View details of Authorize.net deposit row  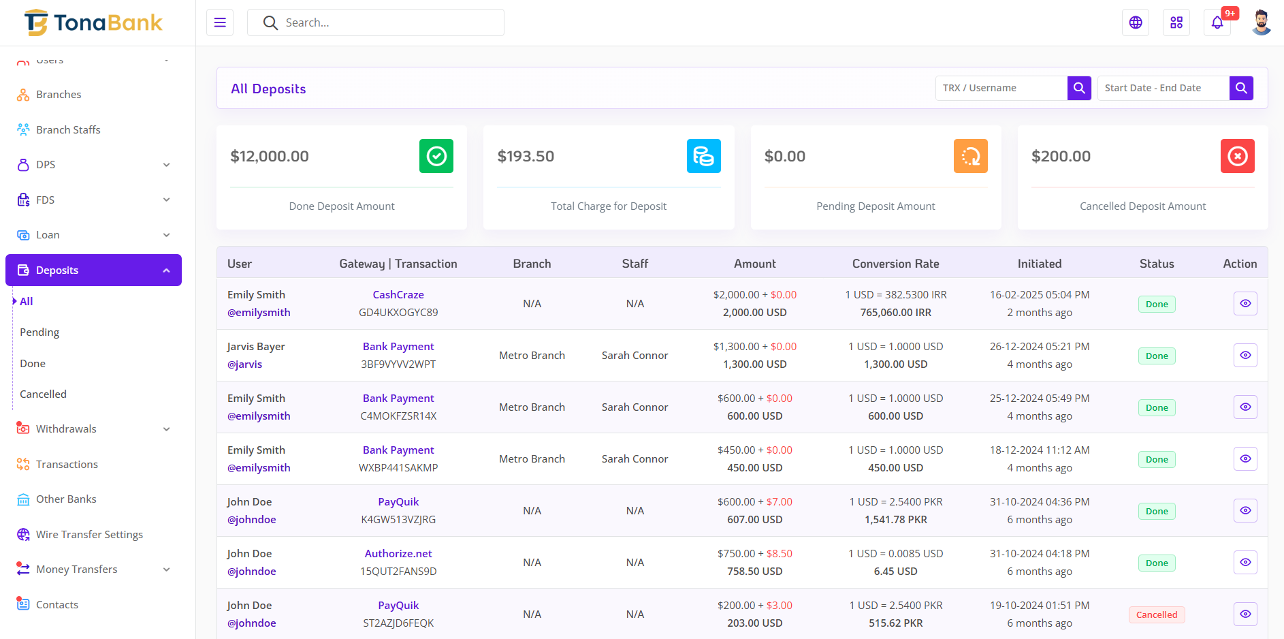(x=1245, y=563)
